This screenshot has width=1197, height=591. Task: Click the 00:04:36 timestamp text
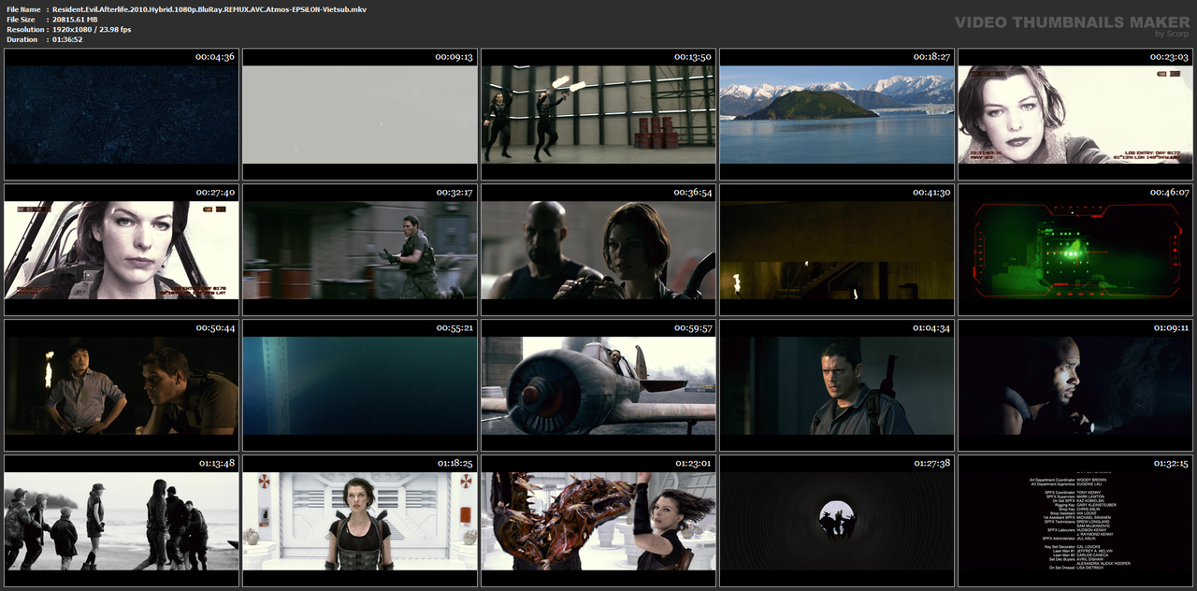click(x=215, y=57)
